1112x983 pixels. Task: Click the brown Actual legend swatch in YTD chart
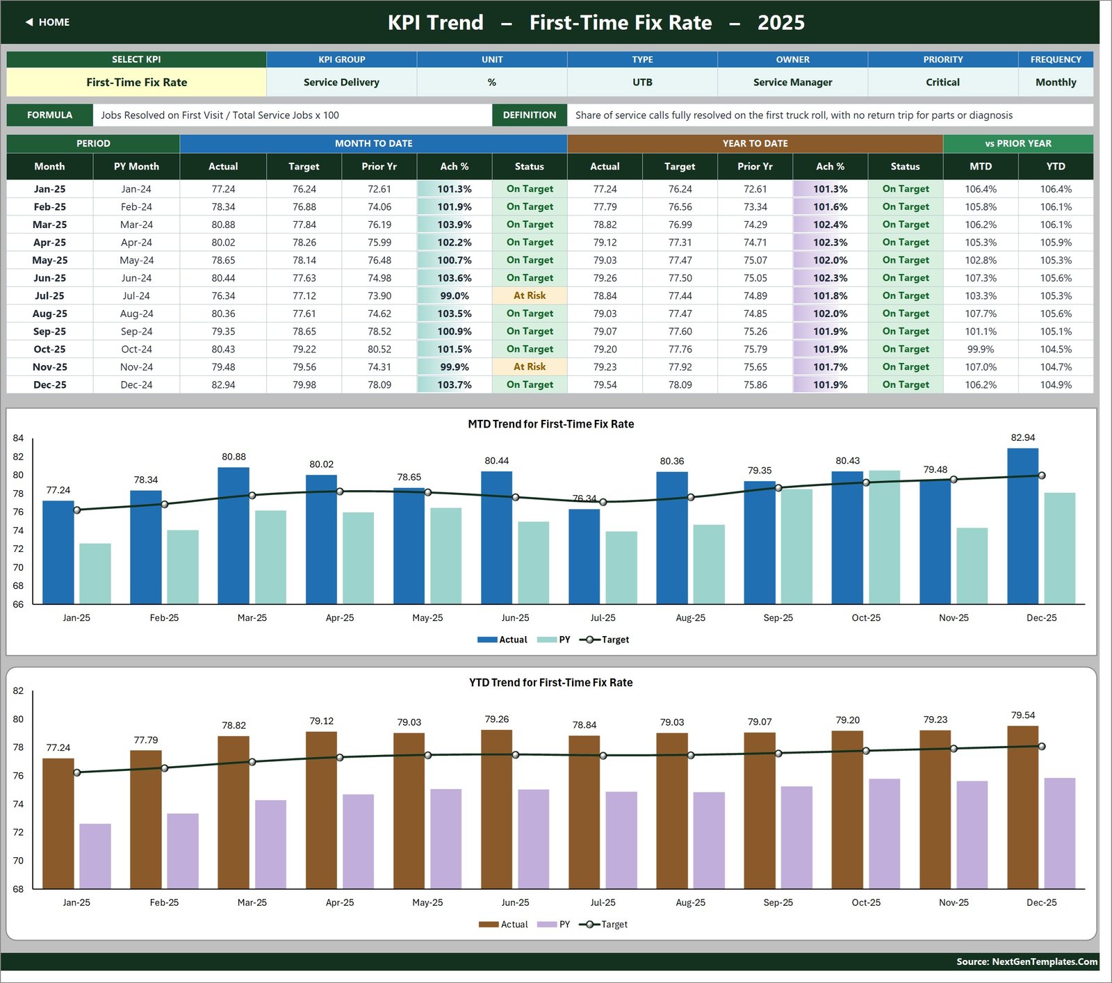coord(489,925)
